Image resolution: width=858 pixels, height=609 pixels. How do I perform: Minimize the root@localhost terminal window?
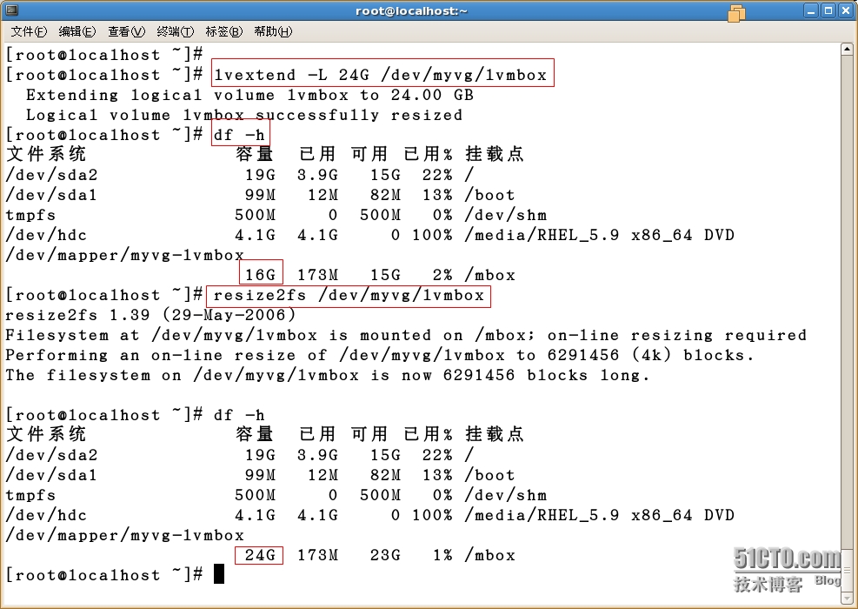(x=811, y=10)
